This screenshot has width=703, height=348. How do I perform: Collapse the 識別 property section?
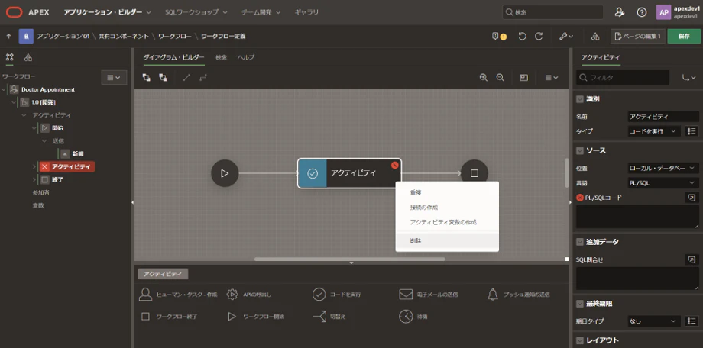coord(580,99)
